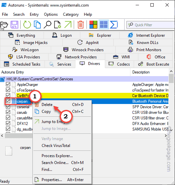Screen dimensions: 175x185
Task: Select the Drivers tab
Action: [x=90, y=64]
